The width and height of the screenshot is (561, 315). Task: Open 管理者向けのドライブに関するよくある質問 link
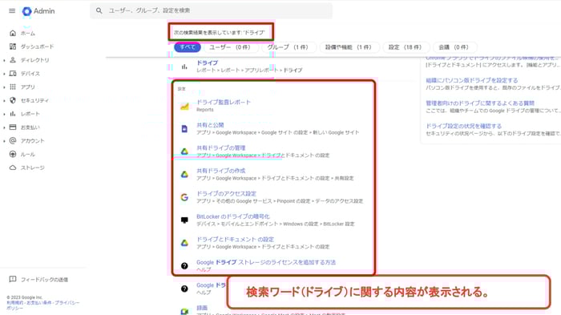tap(480, 103)
